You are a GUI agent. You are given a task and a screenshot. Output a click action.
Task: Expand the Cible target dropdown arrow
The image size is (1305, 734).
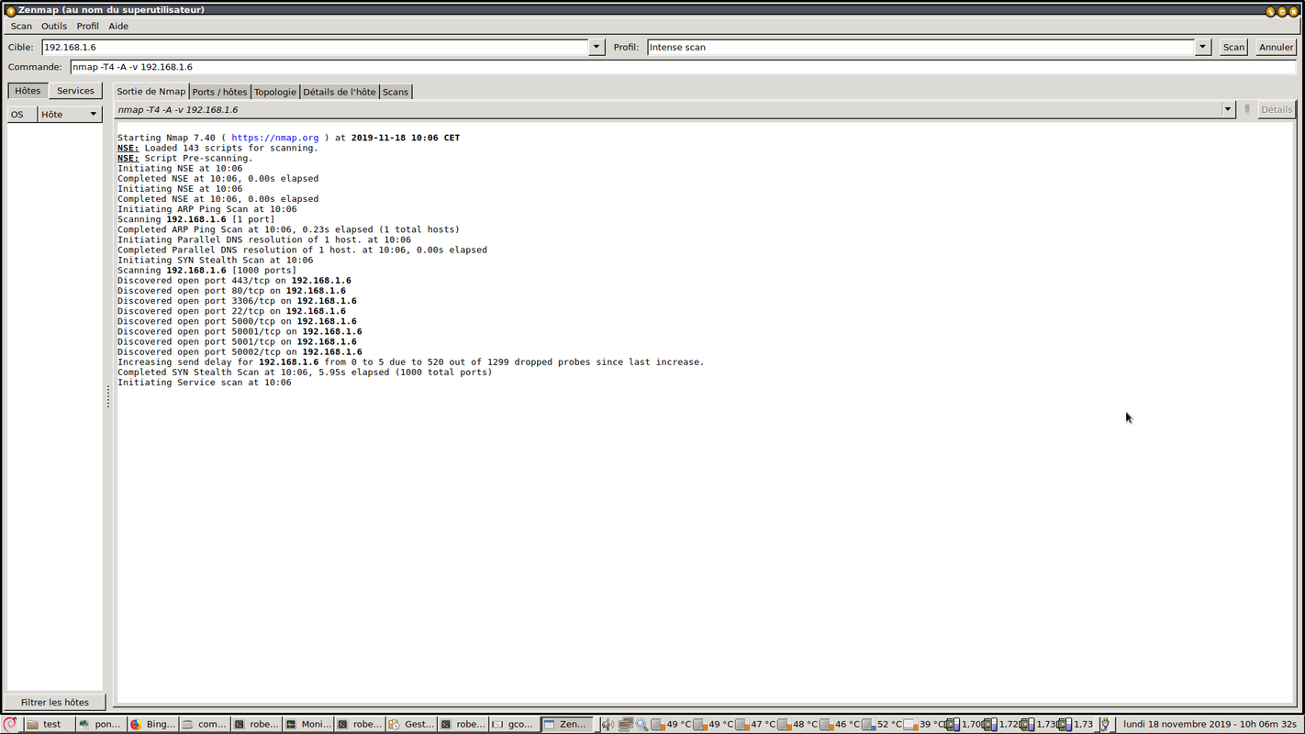tap(597, 47)
